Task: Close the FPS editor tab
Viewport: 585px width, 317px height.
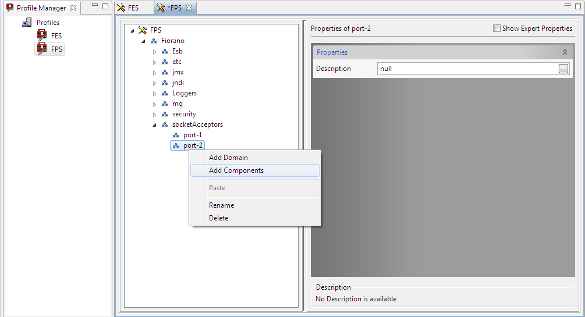Action: click(189, 8)
